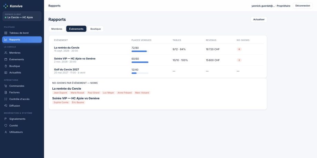Open the Le Cercle — HC Ajoie client space selector
Viewport: 317px width, 158px height.
point(22,16)
